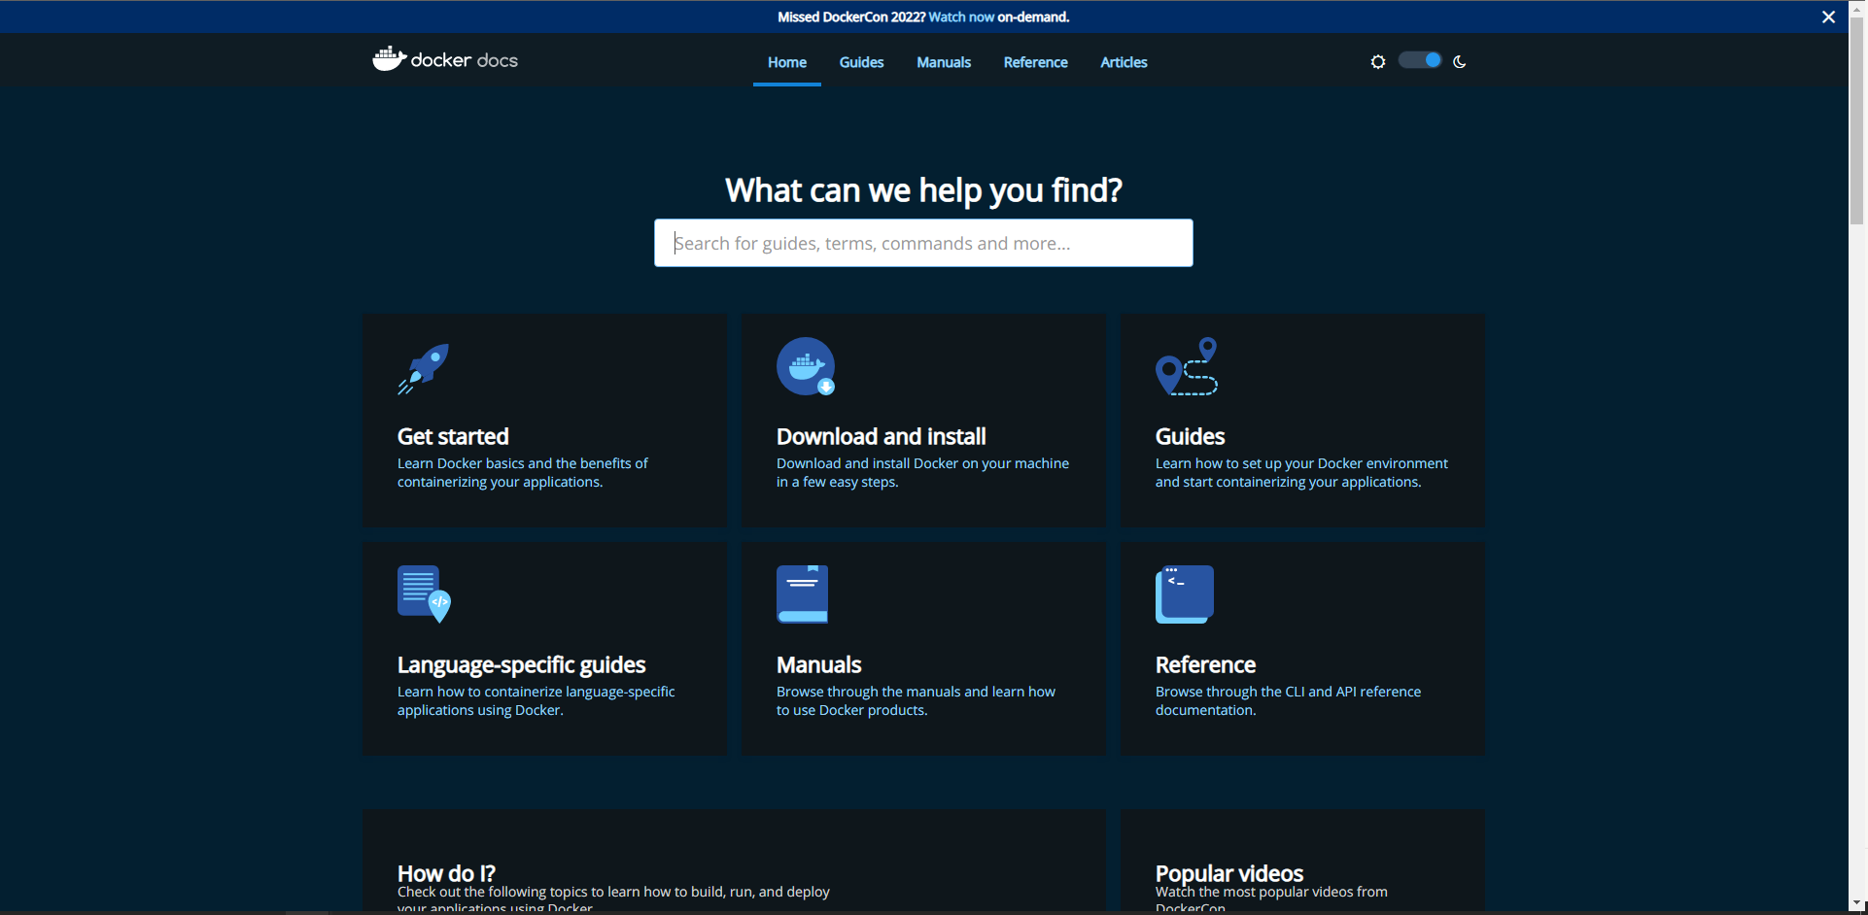1868x915 pixels.
Task: Open the Reference navigation tab
Action: [x=1035, y=62]
